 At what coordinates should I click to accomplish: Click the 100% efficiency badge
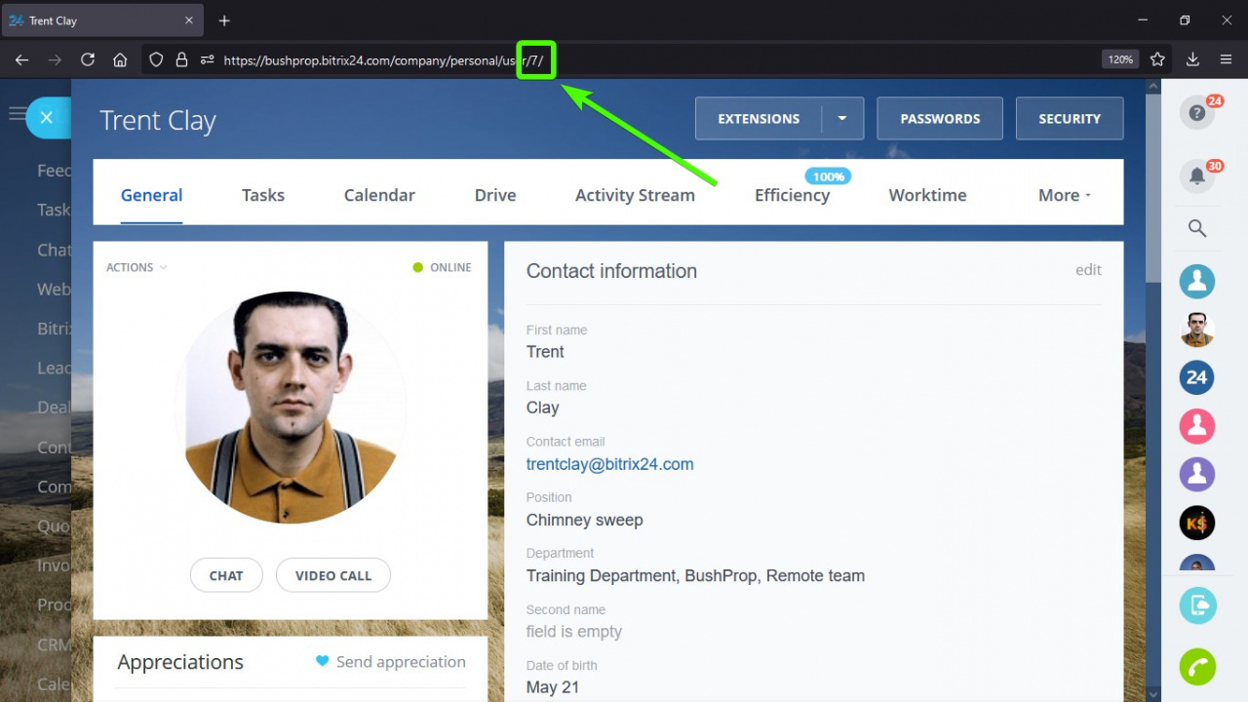(828, 176)
